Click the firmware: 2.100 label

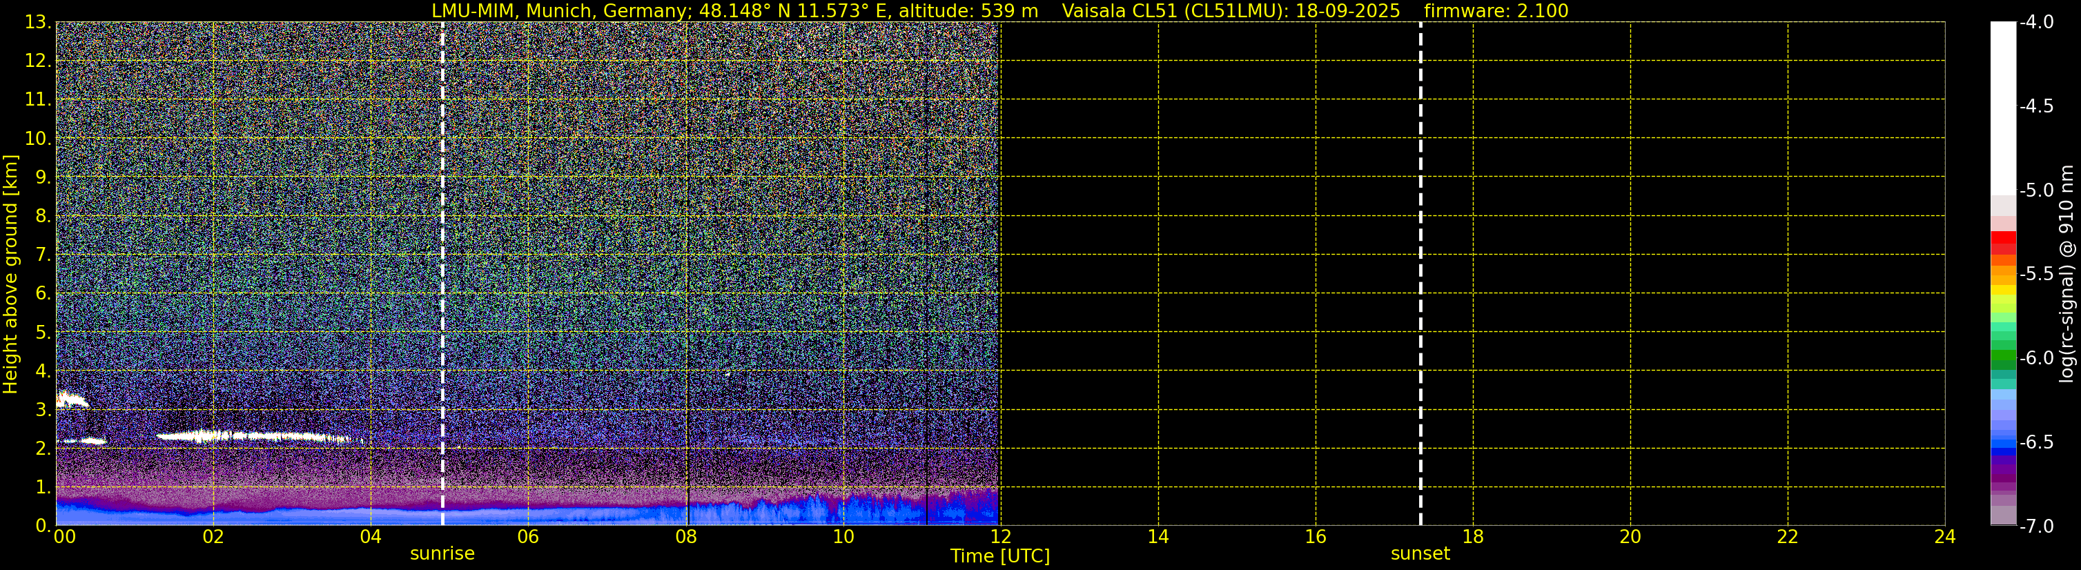point(1496,10)
